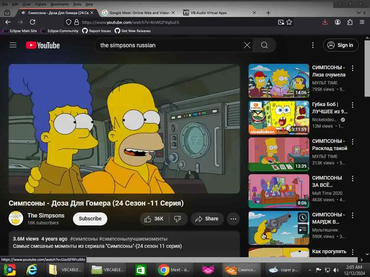370x277 pixels.
Task: Dislike the video with thumbs down
Action: coord(177,219)
